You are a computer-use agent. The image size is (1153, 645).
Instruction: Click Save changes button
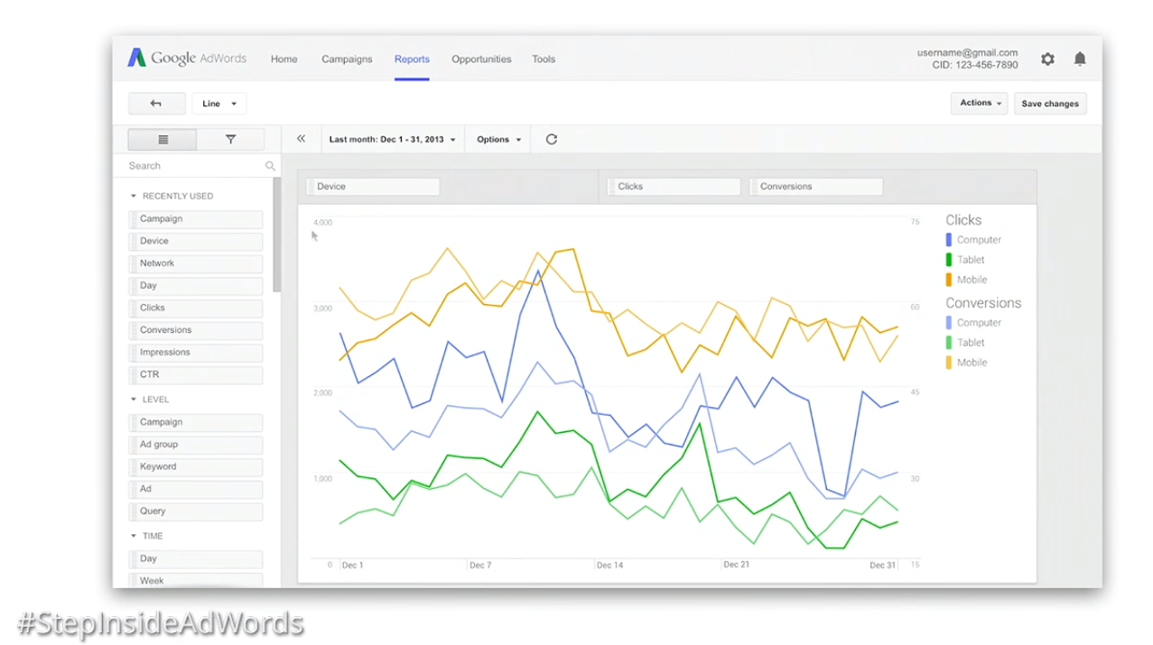(x=1050, y=104)
